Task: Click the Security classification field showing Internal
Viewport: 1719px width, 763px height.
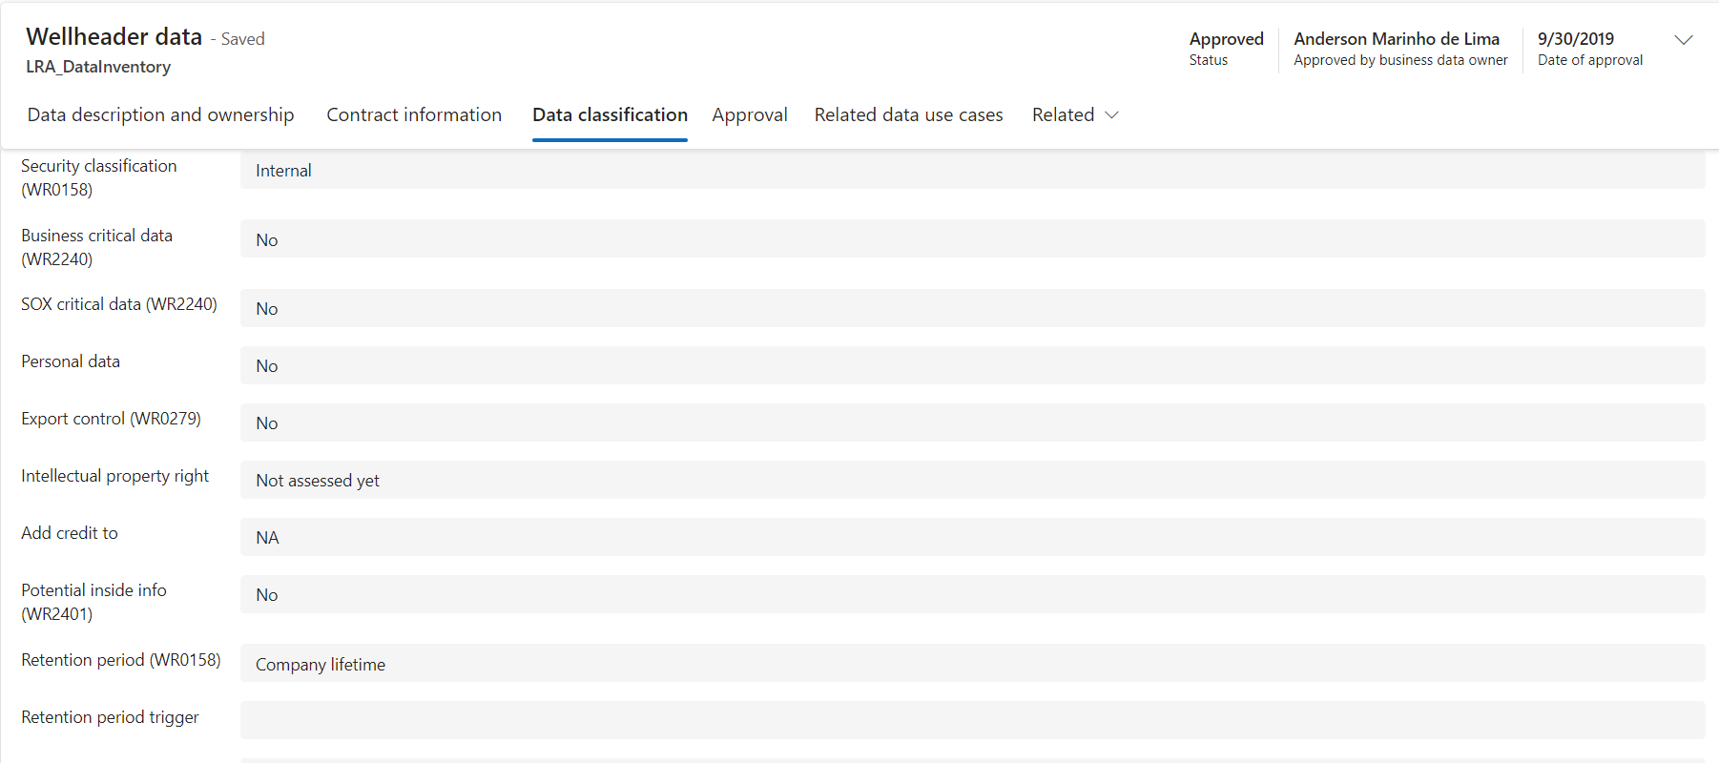Action: click(x=971, y=171)
